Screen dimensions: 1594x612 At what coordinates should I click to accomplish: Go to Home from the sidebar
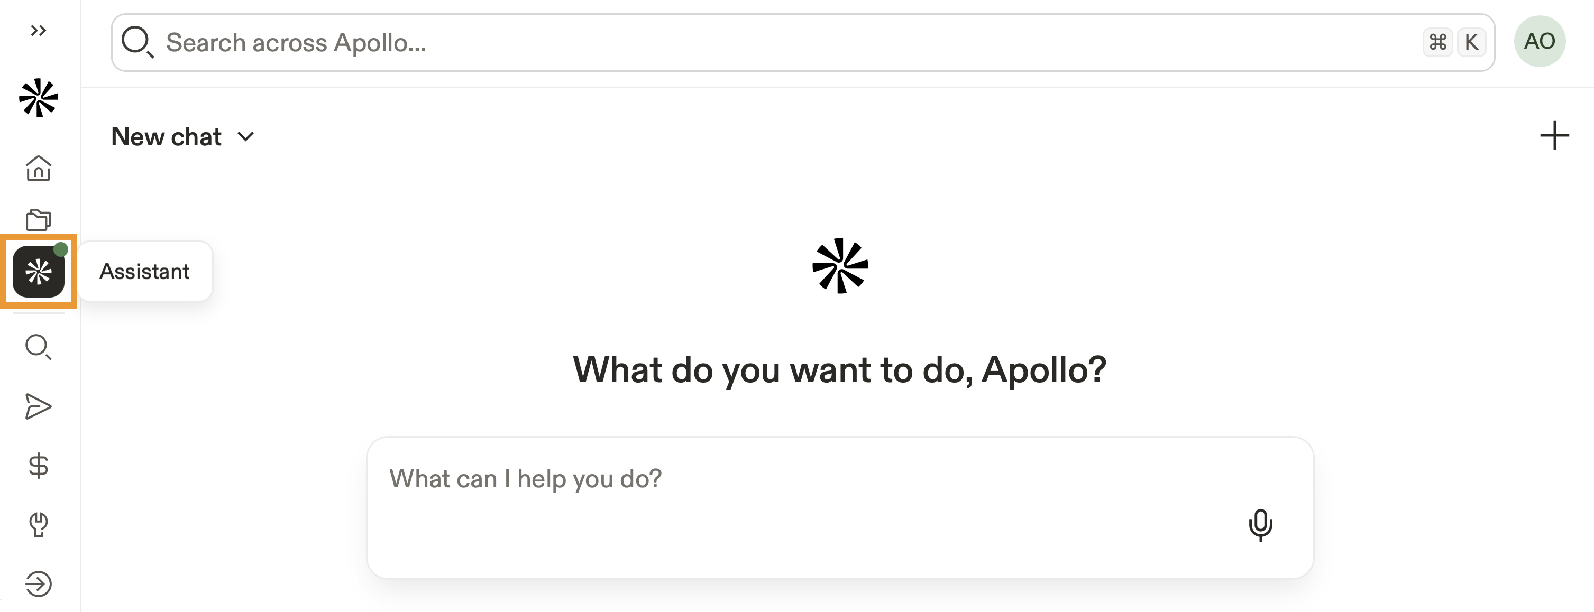point(39,168)
